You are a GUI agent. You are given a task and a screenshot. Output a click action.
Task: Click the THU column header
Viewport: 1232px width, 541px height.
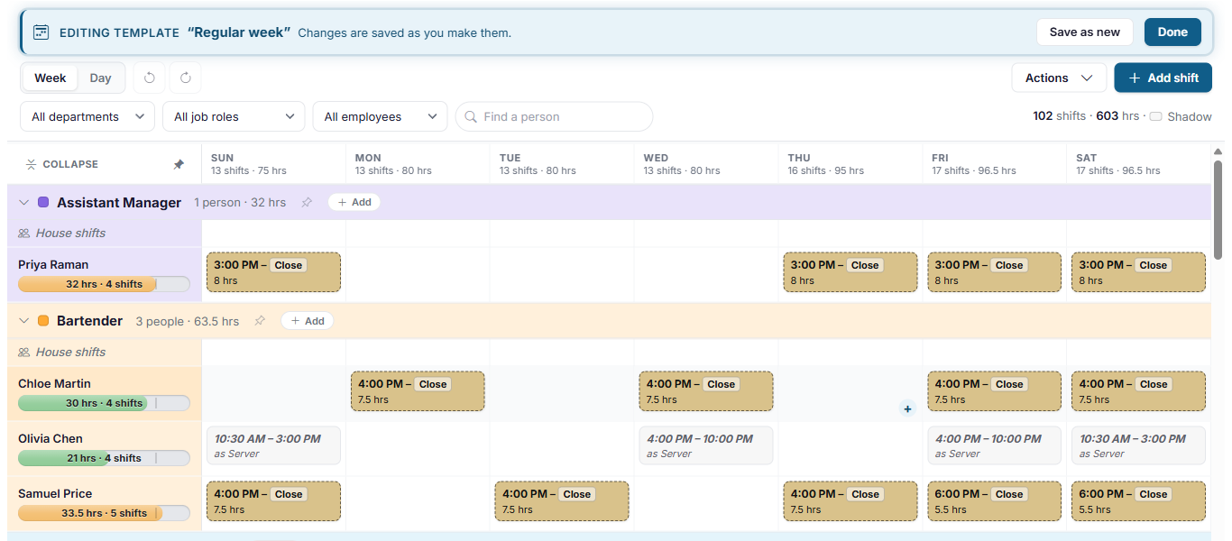[x=850, y=164]
